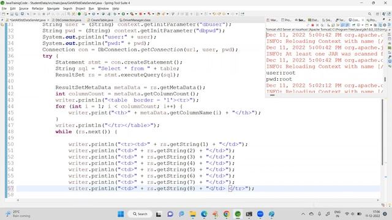Expand the New file dropdown arrow
Viewport: 392px width, 220px height.
pos(8,14)
